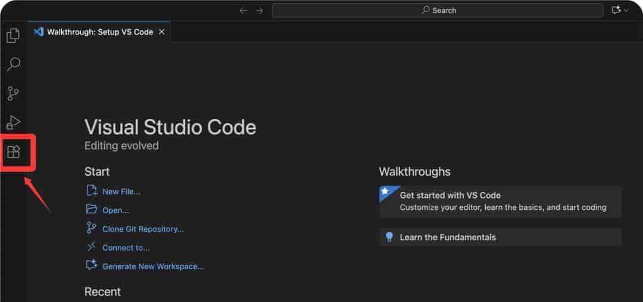Open the Explorer view in activity bar
Image resolution: width=643 pixels, height=302 pixels.
(13, 36)
